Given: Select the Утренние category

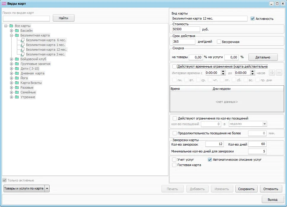Looking at the screenshot, I should tap(28, 97).
